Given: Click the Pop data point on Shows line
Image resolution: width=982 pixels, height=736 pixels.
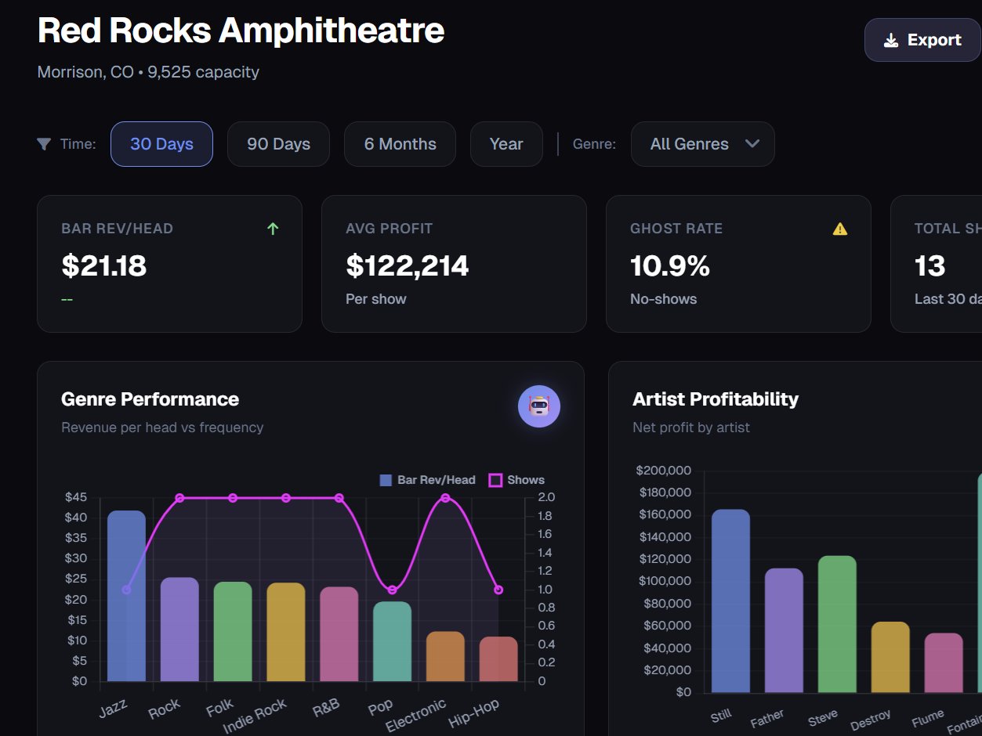Looking at the screenshot, I should pyautogui.click(x=393, y=590).
